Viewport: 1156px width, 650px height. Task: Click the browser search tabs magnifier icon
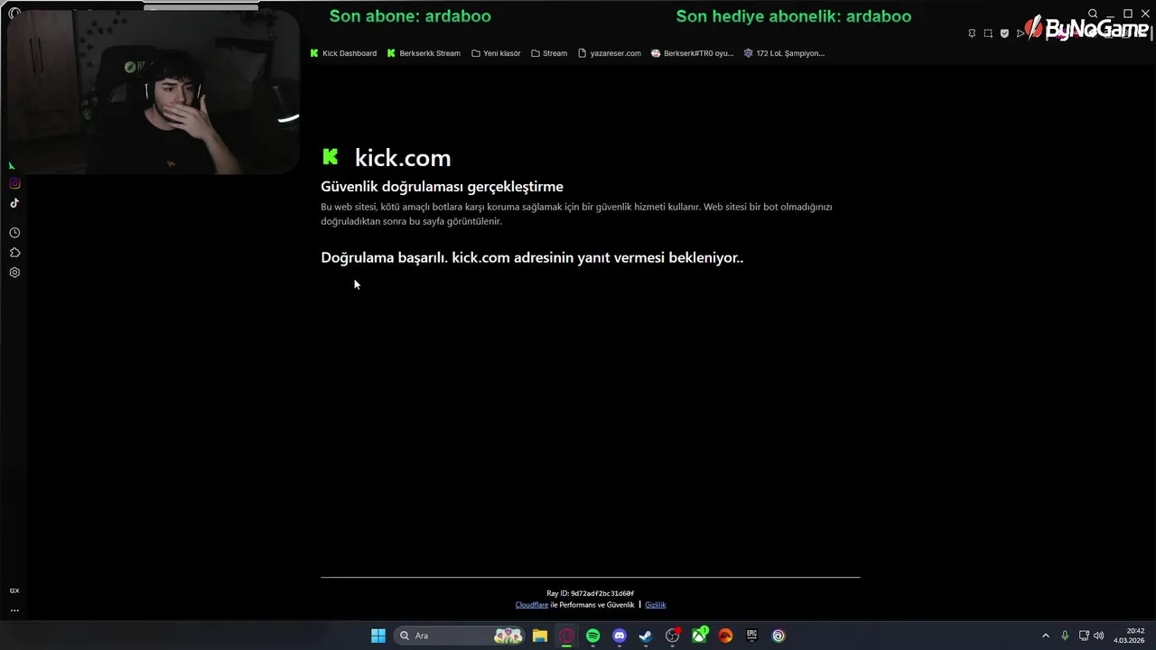[1093, 14]
